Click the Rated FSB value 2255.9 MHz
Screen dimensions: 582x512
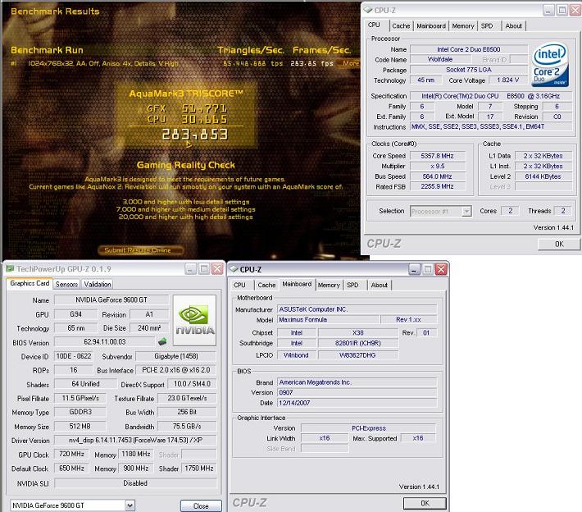pyautogui.click(x=437, y=186)
